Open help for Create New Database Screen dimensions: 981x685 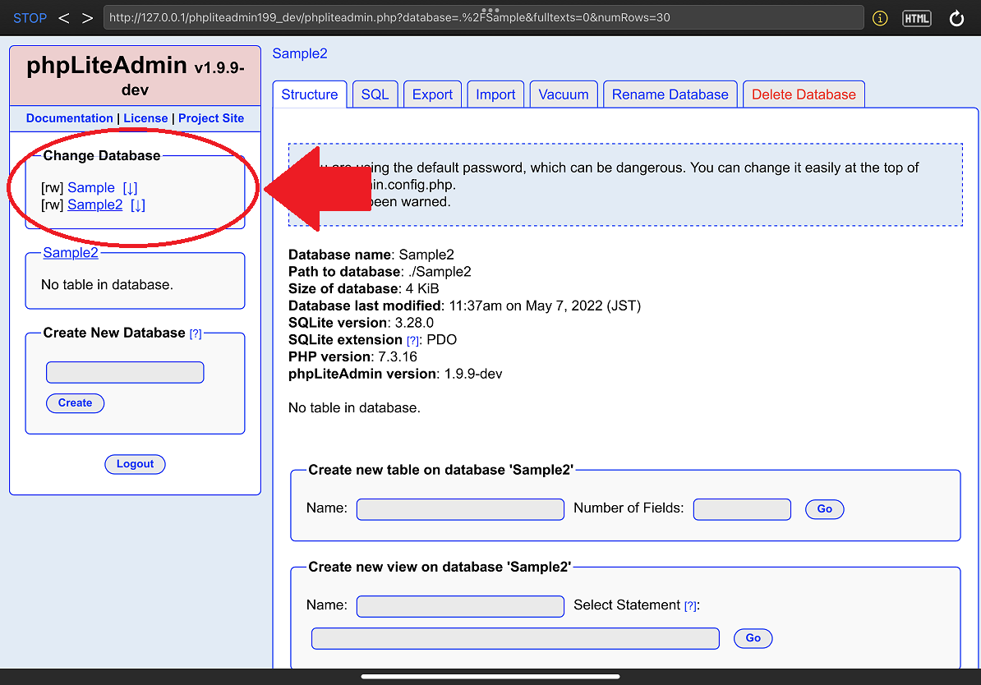(x=196, y=334)
